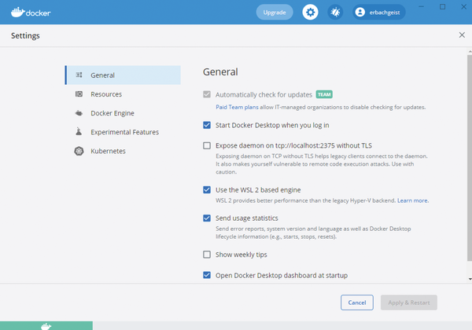This screenshot has width=472, height=330.
Task: Close the Settings panel with X
Action: pos(462,35)
